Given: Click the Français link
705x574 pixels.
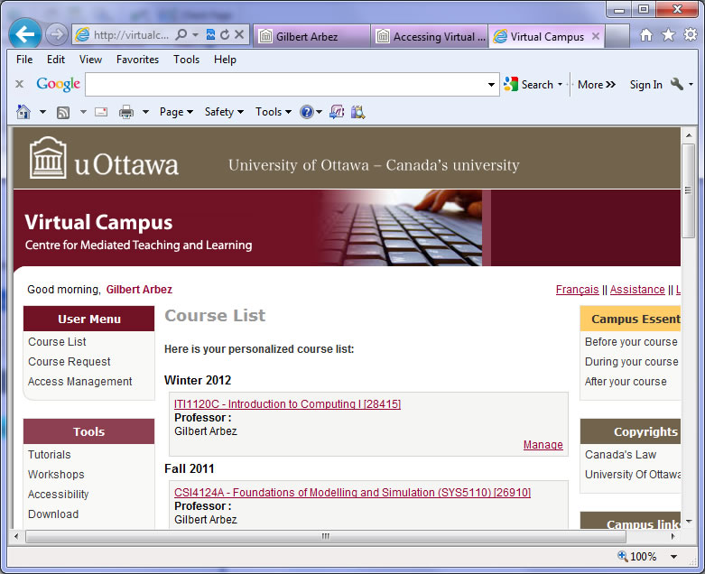Looking at the screenshot, I should click(x=578, y=290).
